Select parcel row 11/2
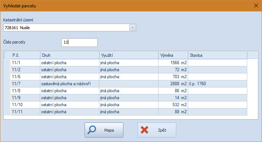This screenshot has height=142, width=262. click(x=129, y=70)
